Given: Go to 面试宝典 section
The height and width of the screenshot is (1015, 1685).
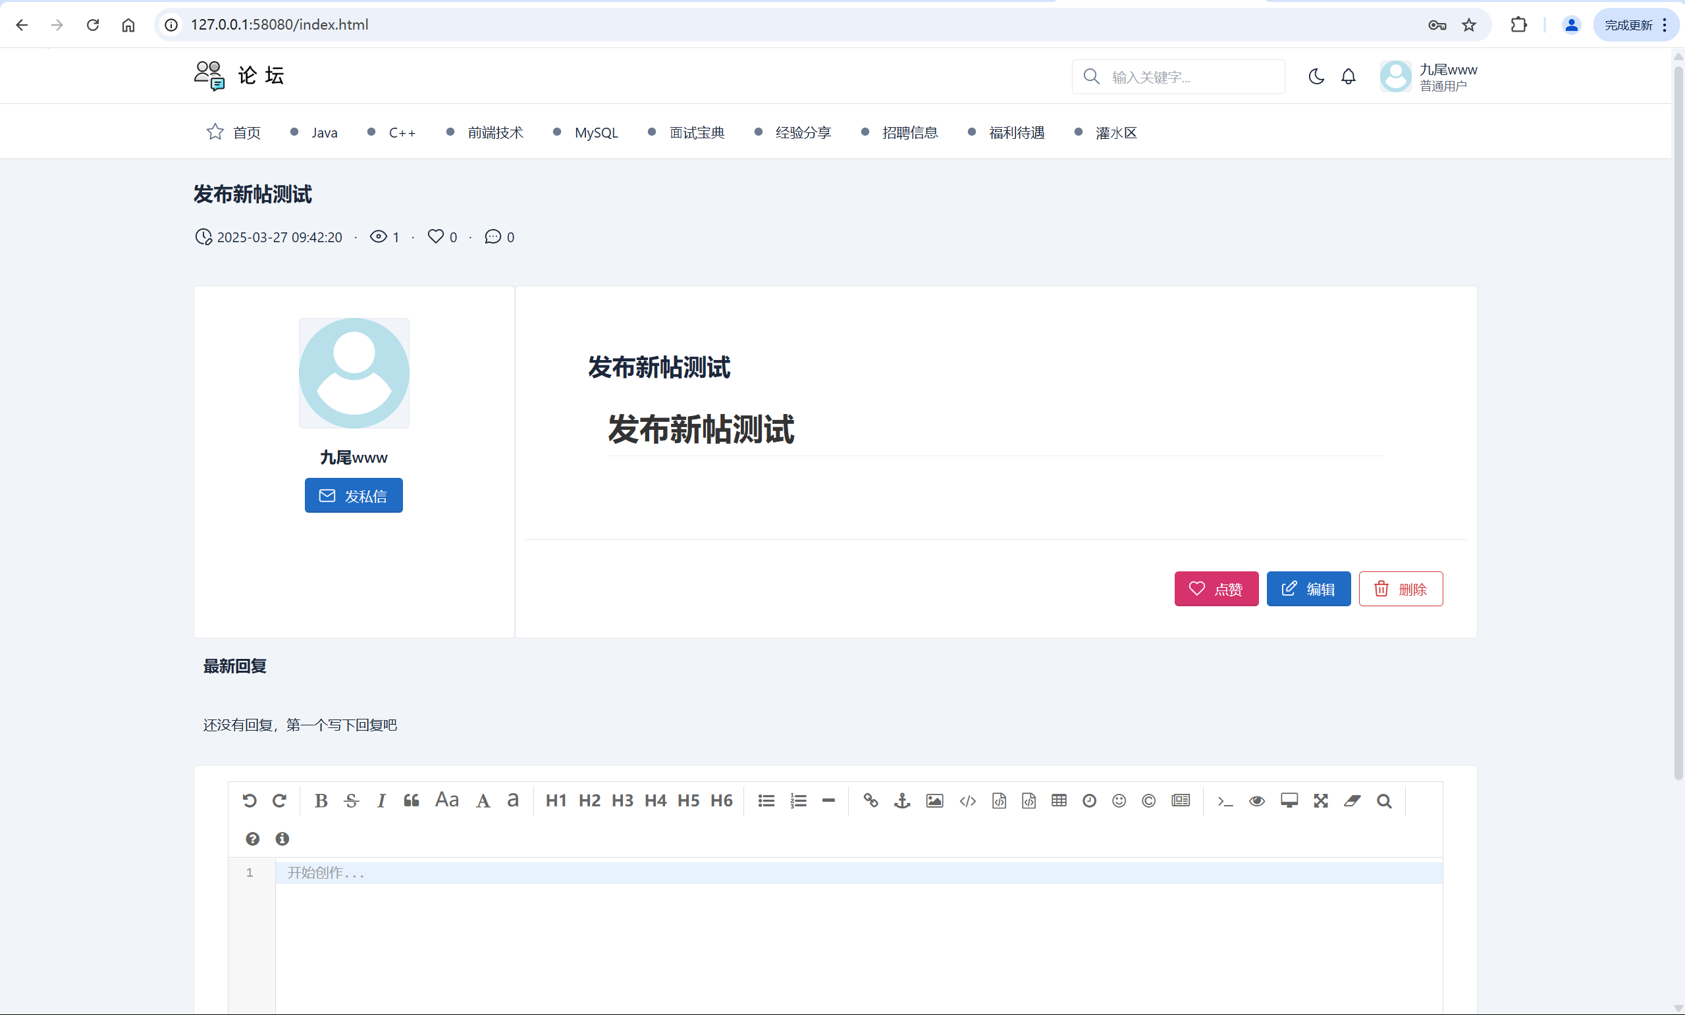Looking at the screenshot, I should pos(696,132).
